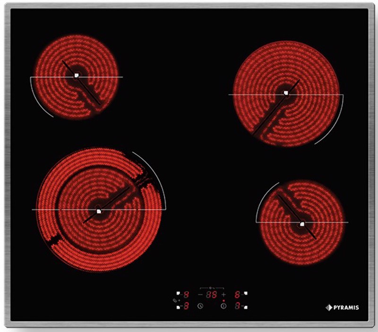This screenshot has width=378, height=332.
Task: Click the front-right burner
Action: pyautogui.click(x=302, y=222)
